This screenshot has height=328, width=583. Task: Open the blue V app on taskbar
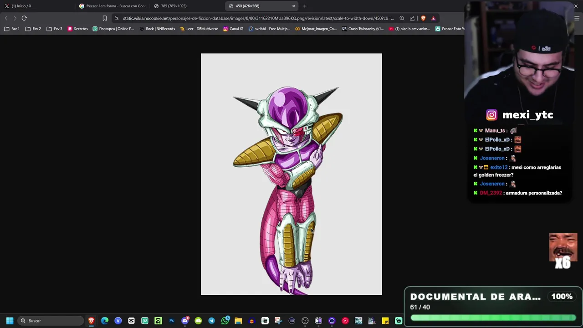[x=118, y=321]
